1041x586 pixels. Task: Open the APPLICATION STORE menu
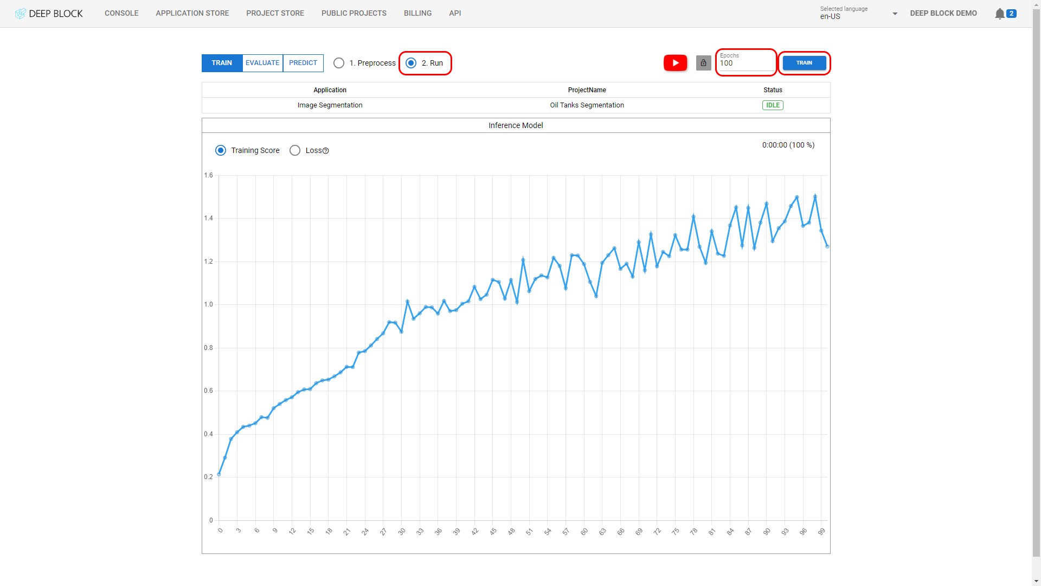pyautogui.click(x=191, y=13)
